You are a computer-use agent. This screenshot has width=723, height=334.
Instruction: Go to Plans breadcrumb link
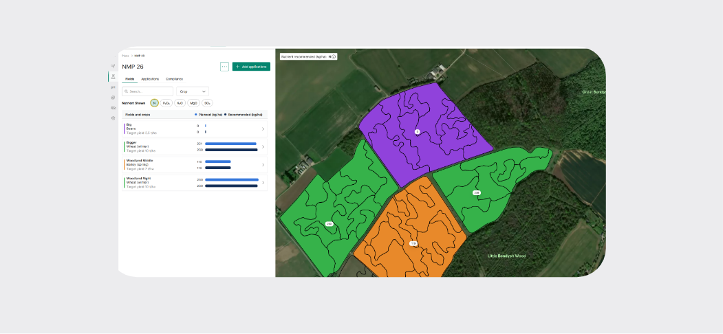125,56
